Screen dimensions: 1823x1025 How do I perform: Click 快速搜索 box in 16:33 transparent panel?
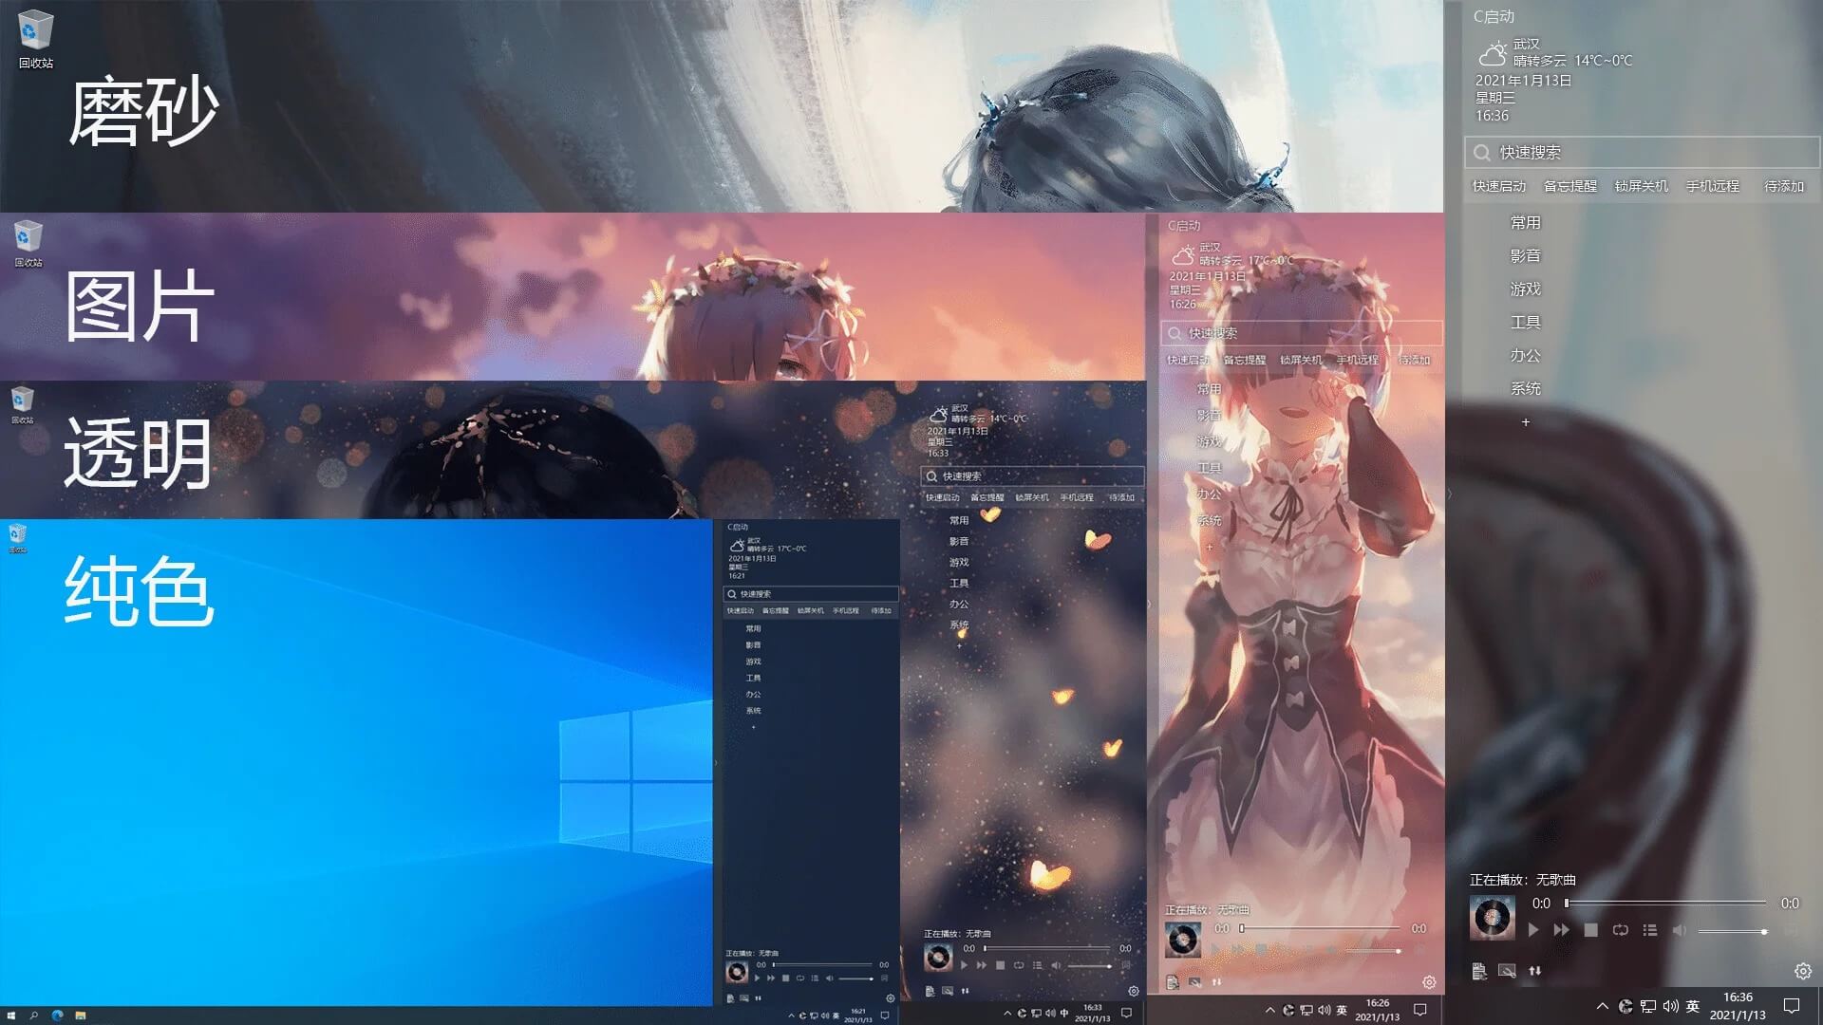[x=1032, y=476]
